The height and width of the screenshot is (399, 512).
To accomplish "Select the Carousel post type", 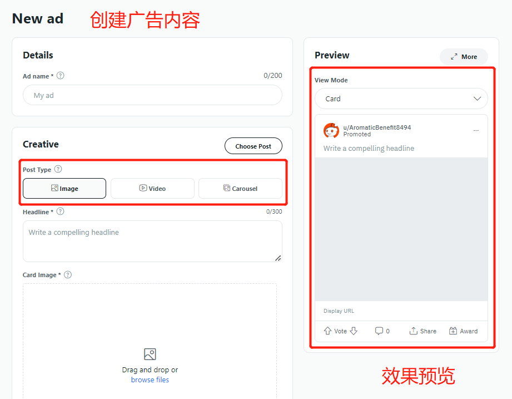I will (240, 189).
